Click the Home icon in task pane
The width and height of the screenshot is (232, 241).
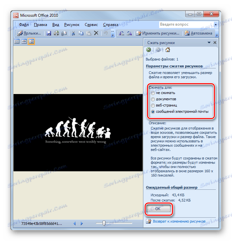point(168,50)
